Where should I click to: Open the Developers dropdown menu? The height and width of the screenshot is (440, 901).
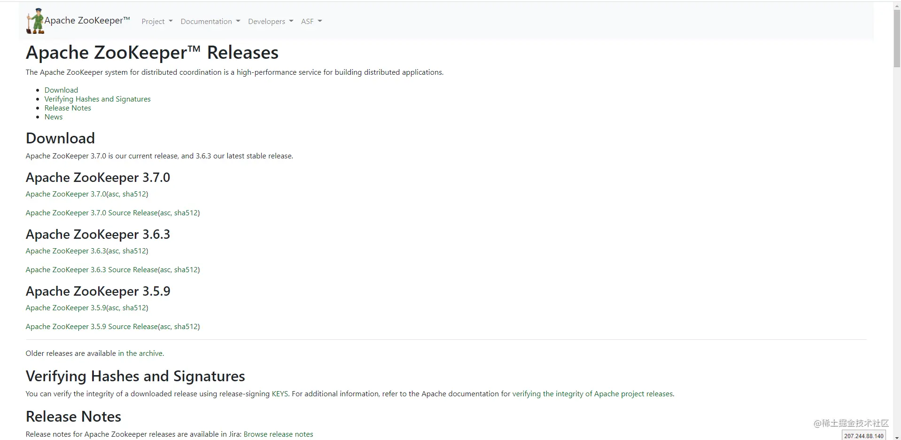(x=270, y=21)
